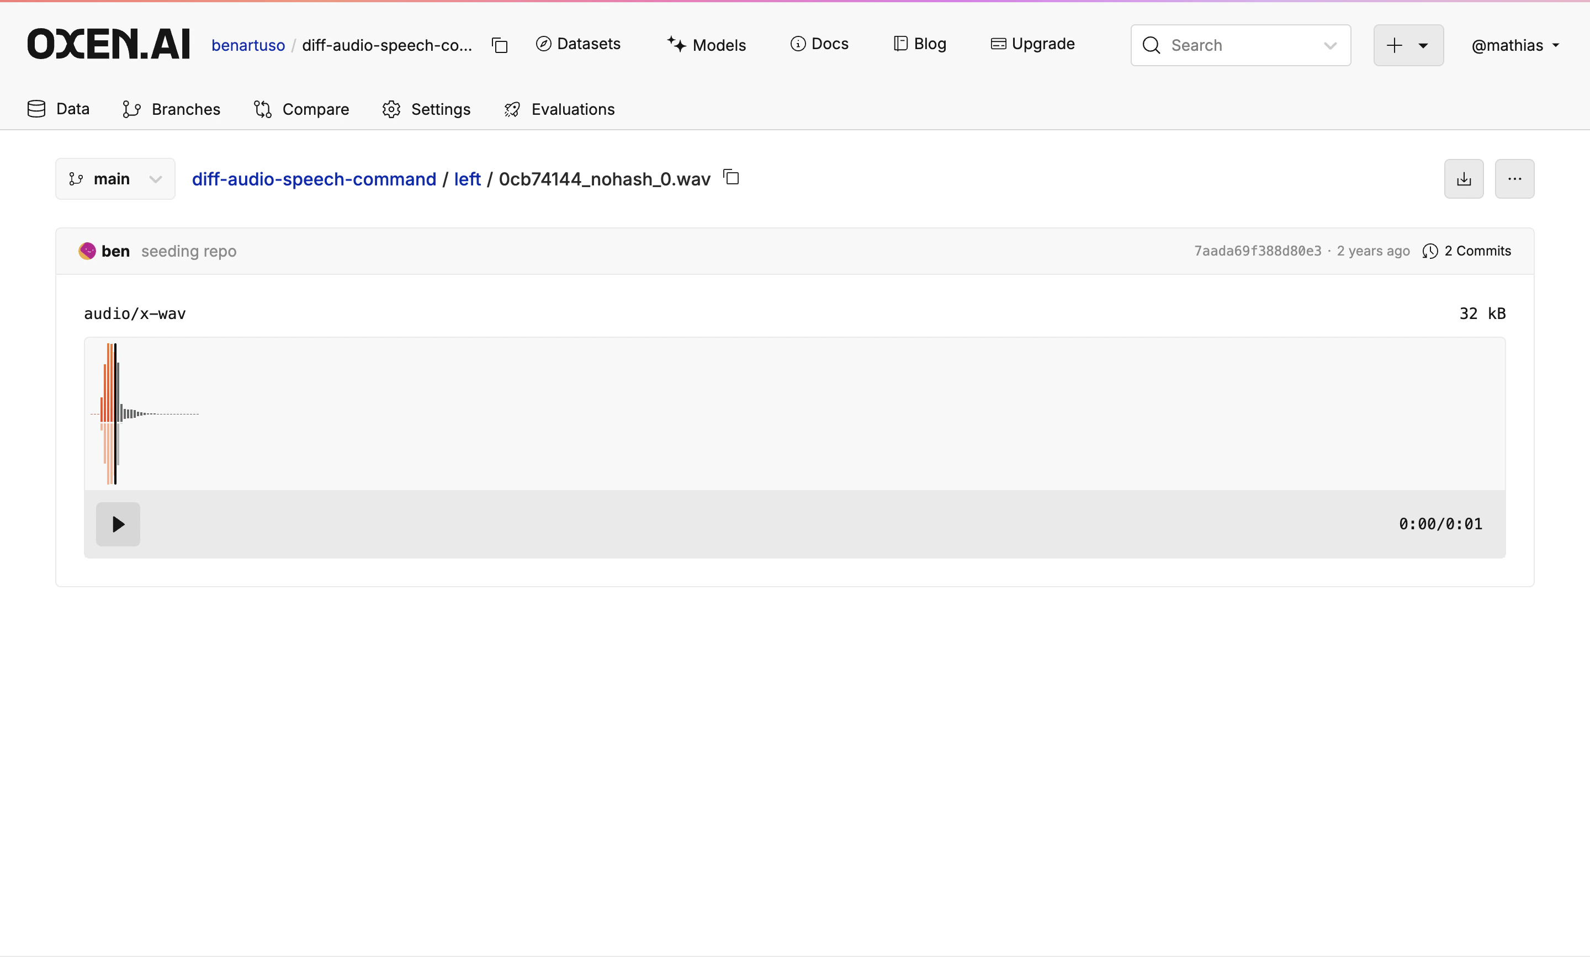Play the audio file
1590x957 pixels.
(x=118, y=524)
